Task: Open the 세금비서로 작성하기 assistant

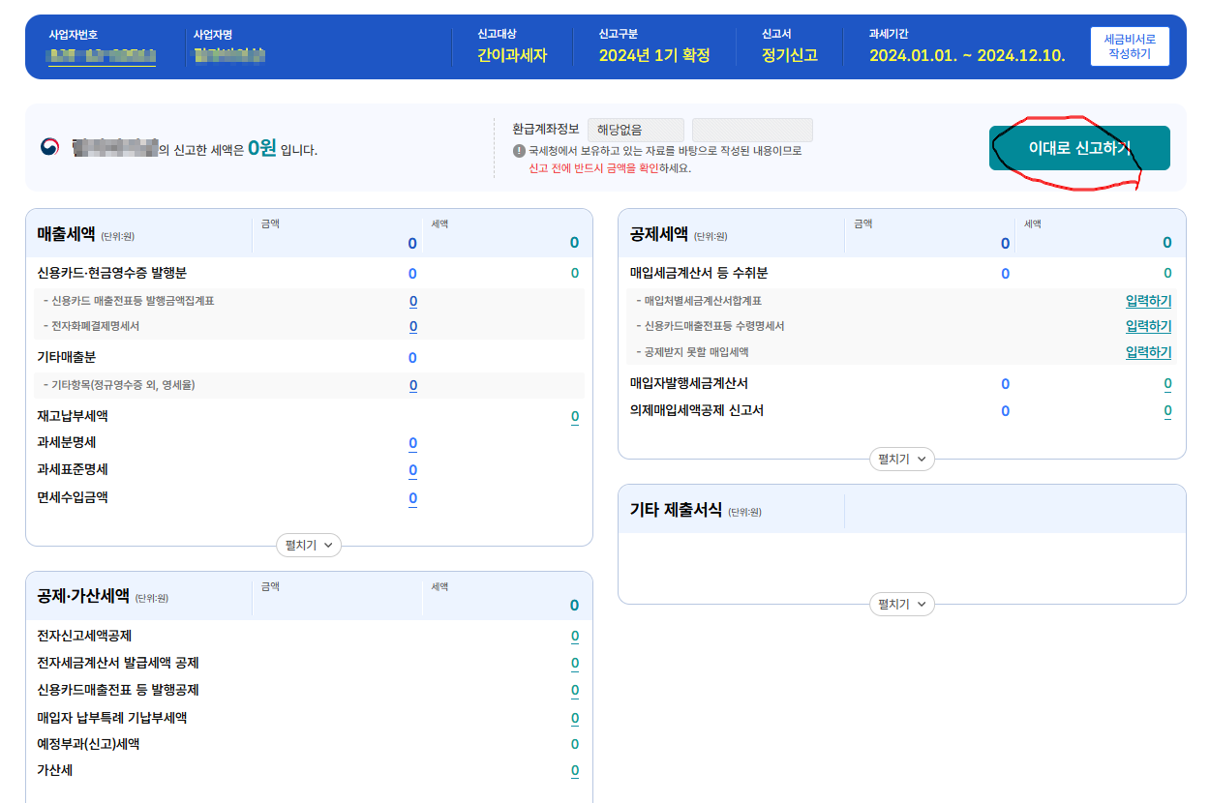Action: (1129, 45)
